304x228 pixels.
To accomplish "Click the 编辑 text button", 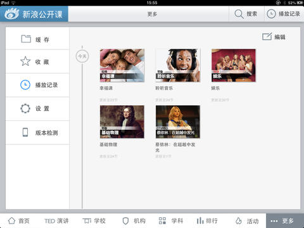I will [280, 37].
